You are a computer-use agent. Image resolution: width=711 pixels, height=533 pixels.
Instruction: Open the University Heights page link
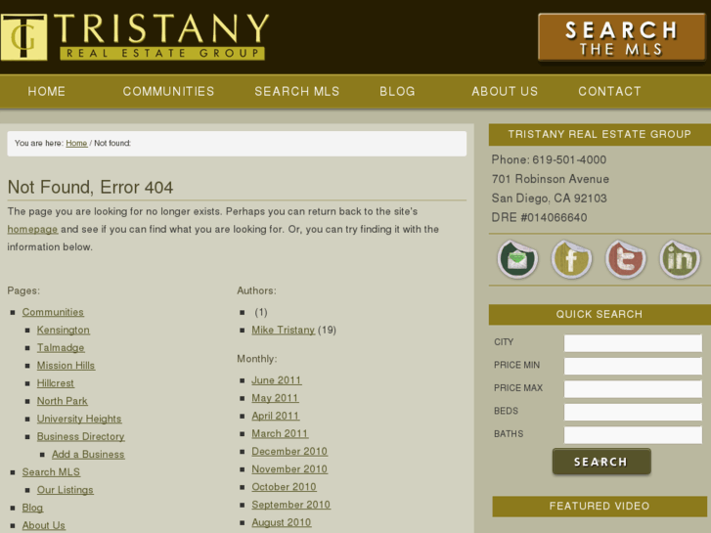tap(79, 419)
